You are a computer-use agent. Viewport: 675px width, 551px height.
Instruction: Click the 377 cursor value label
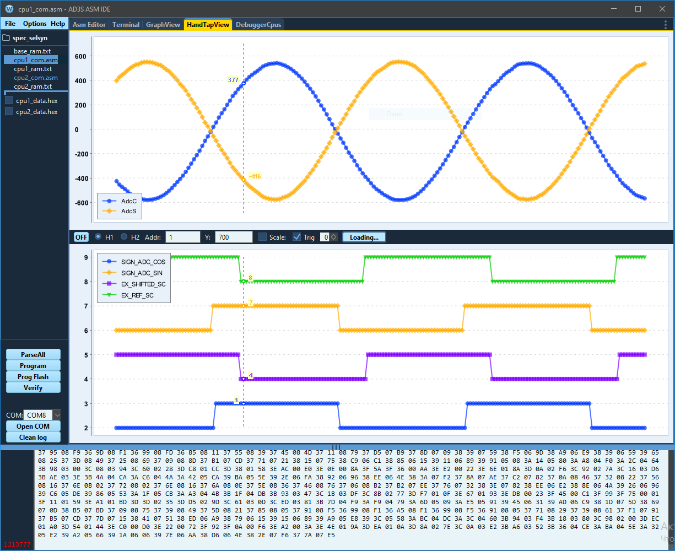click(x=233, y=80)
